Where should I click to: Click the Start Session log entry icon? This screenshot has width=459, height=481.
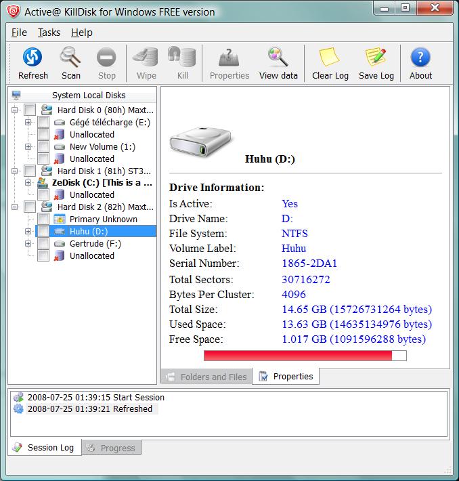tap(18, 397)
